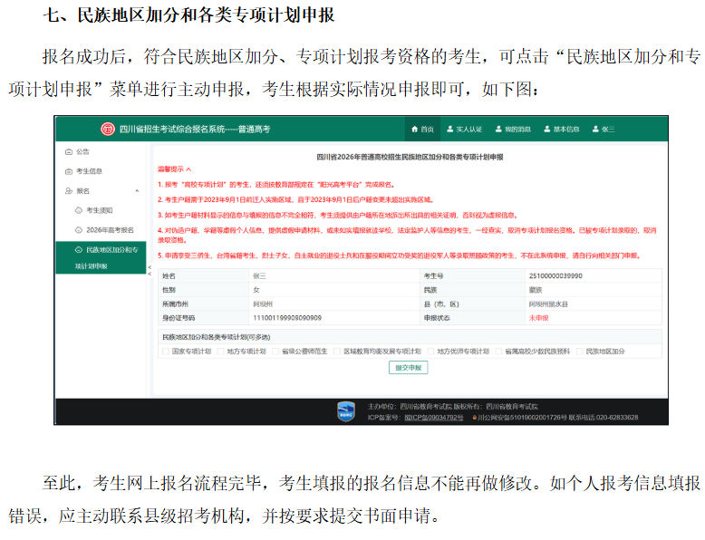Collapse sidebar using the double-arrow handle

[x=150, y=267]
